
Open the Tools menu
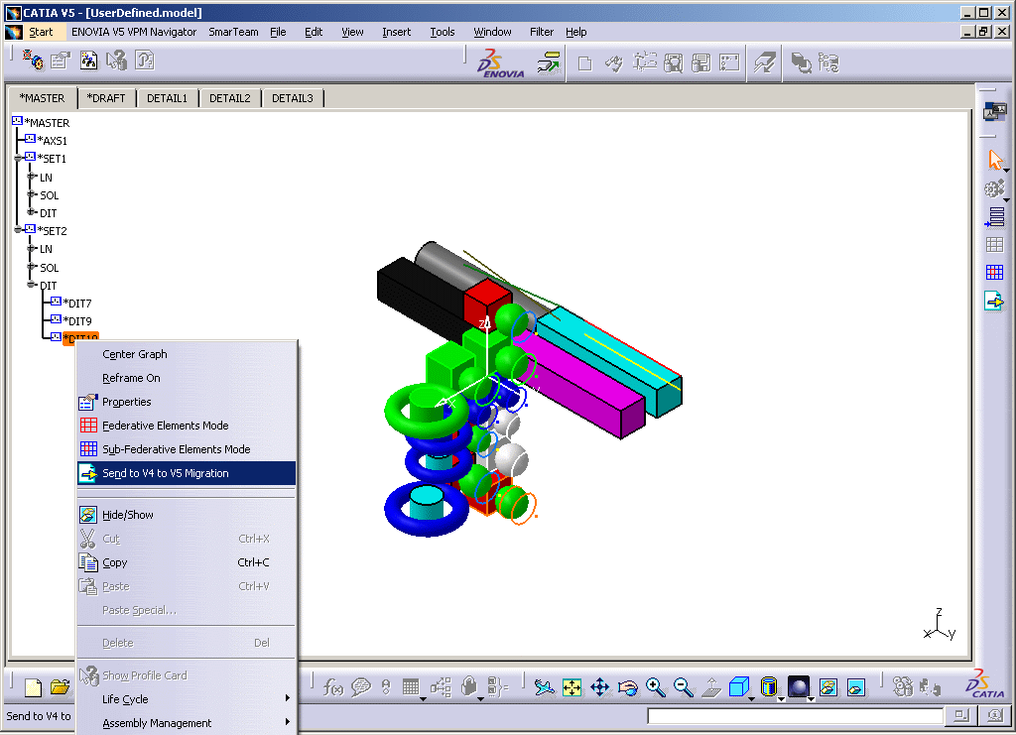[442, 32]
